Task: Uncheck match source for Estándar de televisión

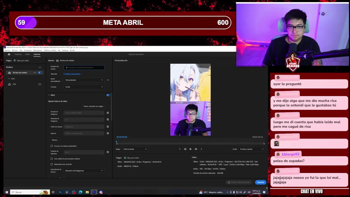Action: pyautogui.click(x=108, y=152)
